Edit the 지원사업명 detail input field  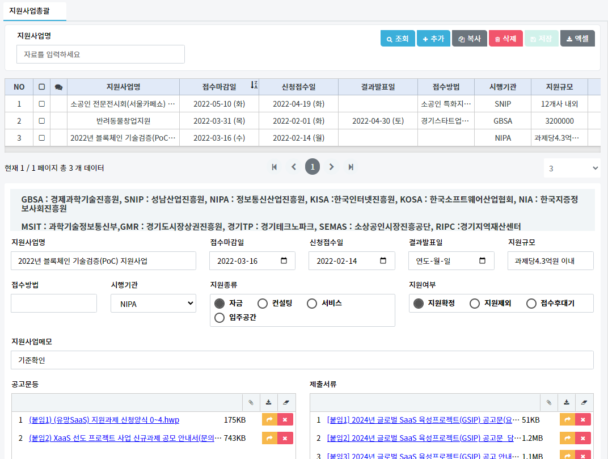[x=104, y=261]
